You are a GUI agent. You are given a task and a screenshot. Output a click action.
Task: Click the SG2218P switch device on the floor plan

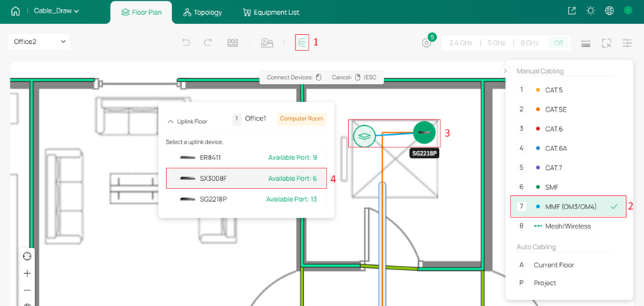point(424,133)
